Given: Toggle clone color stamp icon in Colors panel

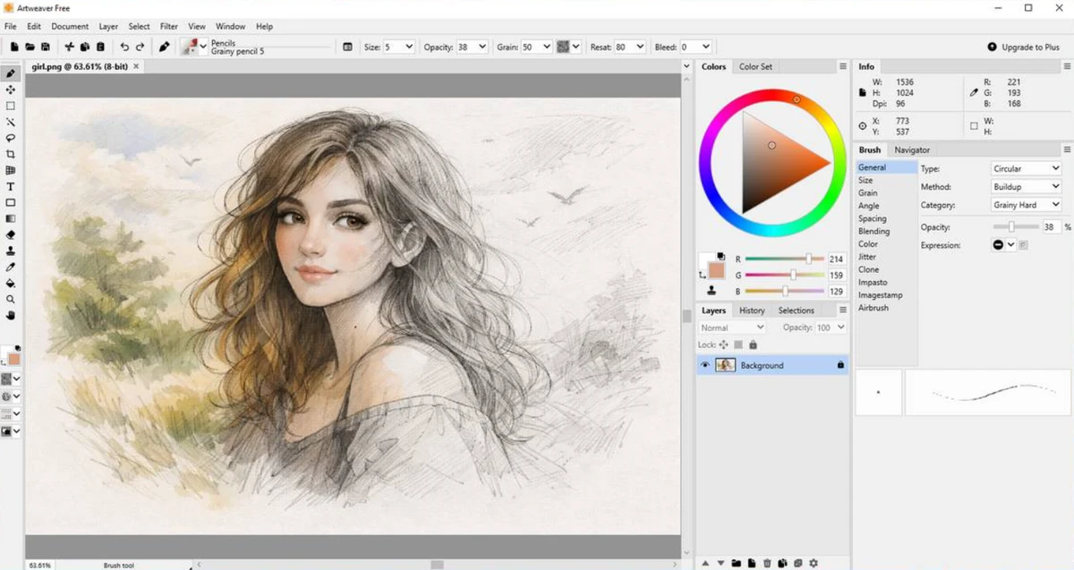Looking at the screenshot, I should pos(712,291).
